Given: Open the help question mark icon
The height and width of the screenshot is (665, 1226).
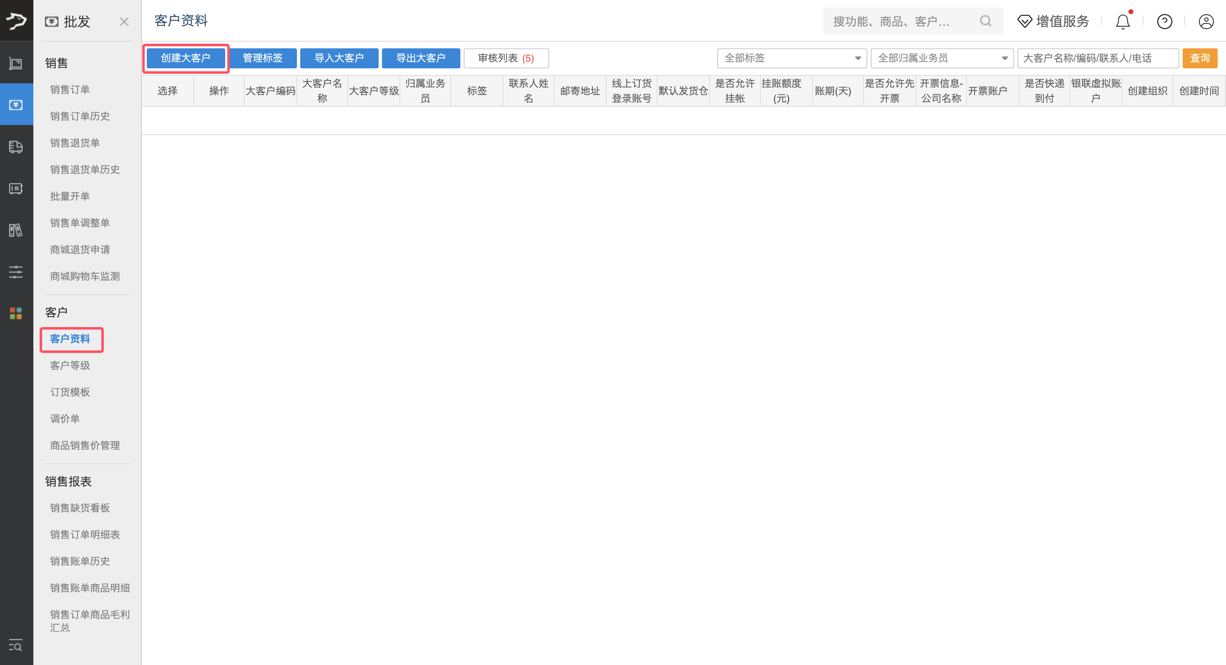Looking at the screenshot, I should pos(1164,21).
